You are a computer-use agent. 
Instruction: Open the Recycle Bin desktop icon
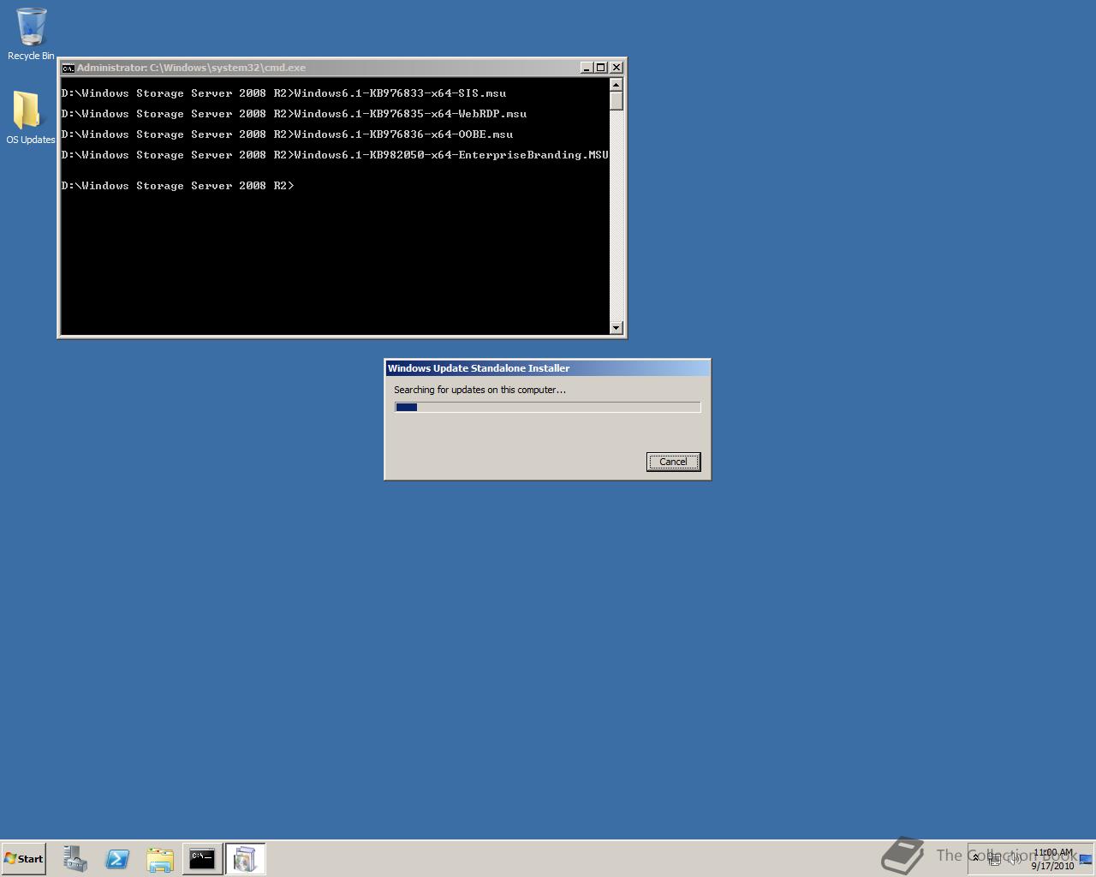(31, 34)
